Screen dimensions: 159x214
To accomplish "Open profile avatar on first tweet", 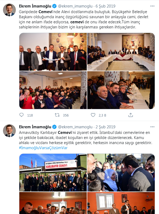I will click(9, 10).
